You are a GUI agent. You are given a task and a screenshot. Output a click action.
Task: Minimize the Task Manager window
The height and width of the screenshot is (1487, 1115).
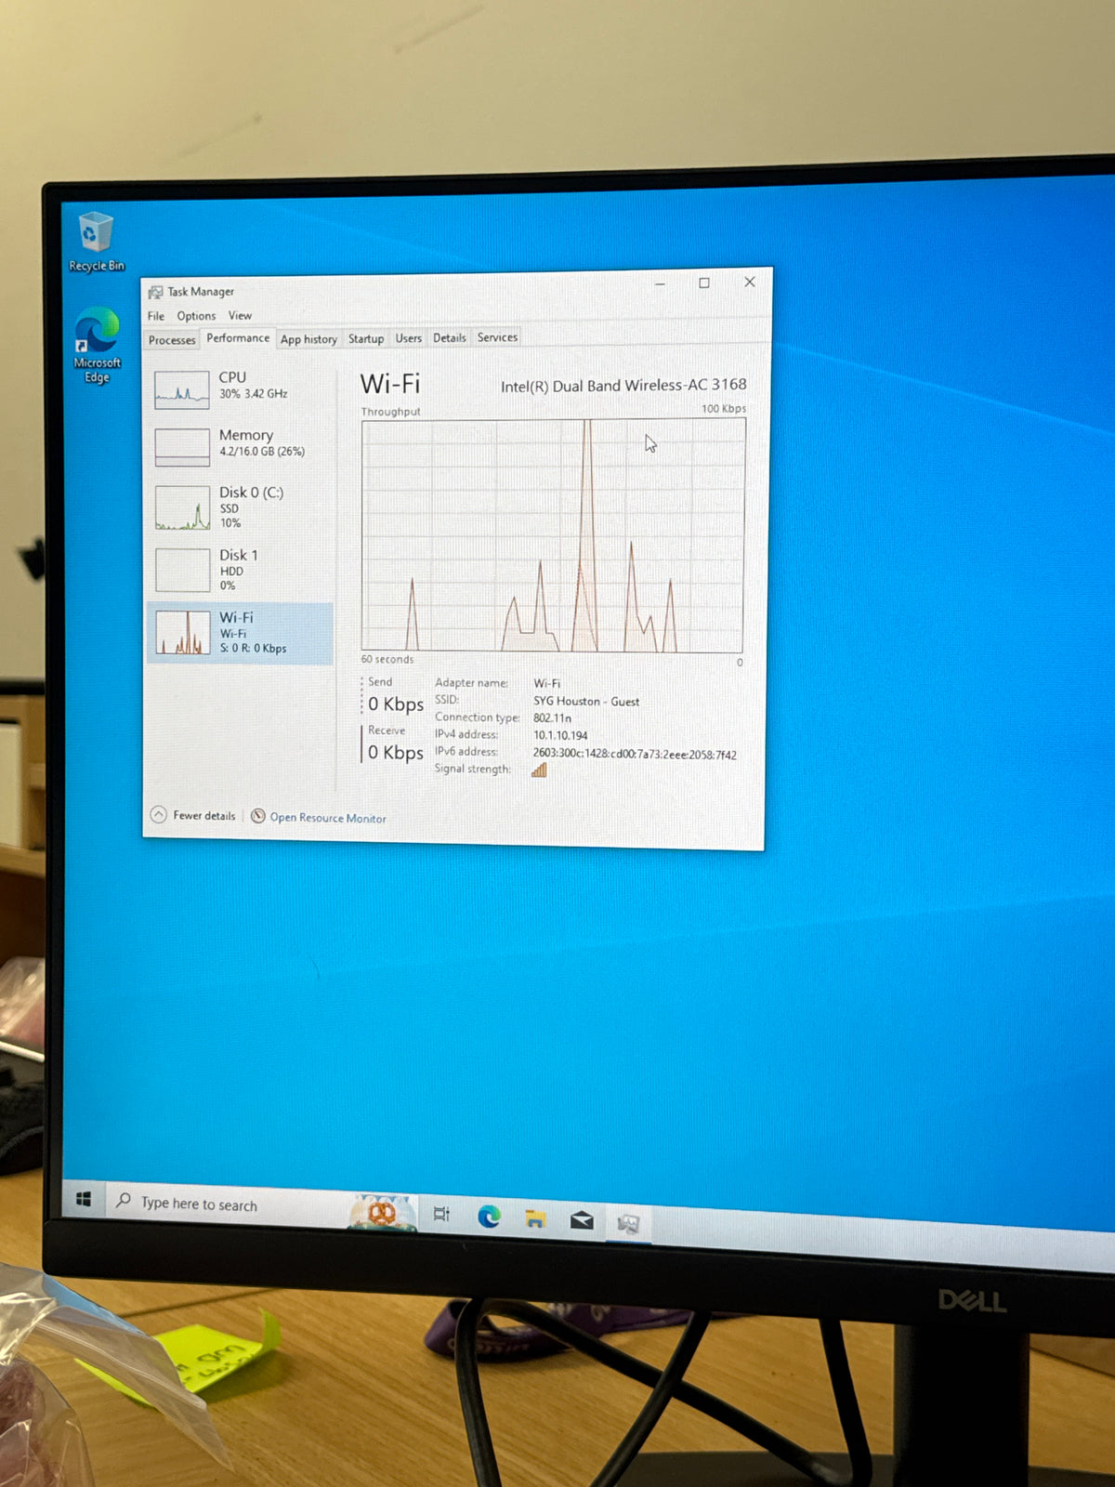(x=660, y=283)
